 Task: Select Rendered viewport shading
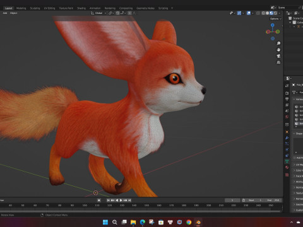(x=275, y=13)
